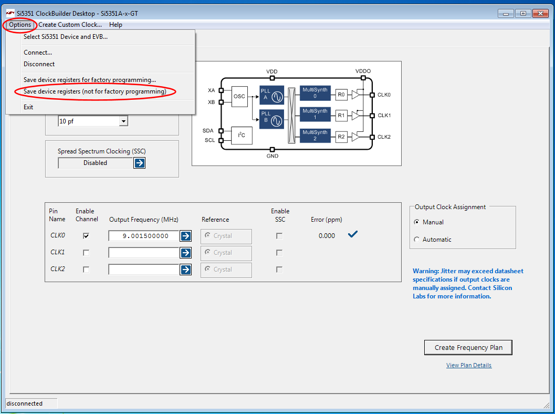Click the PLL A block in diagram

pos(271,96)
